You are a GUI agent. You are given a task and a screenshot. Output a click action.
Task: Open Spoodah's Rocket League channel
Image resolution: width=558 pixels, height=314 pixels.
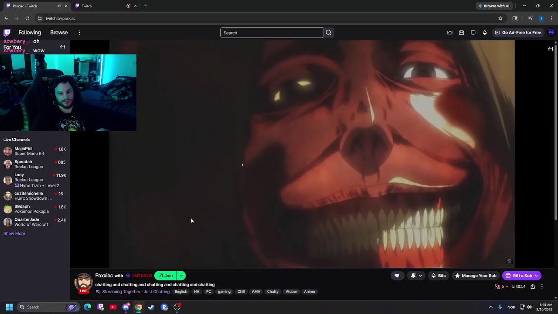[x=35, y=164]
